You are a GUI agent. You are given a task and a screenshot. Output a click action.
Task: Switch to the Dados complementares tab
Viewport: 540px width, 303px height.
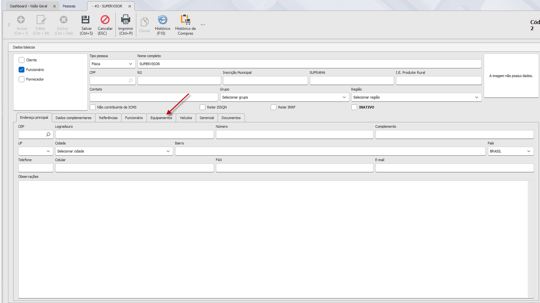[74, 118]
